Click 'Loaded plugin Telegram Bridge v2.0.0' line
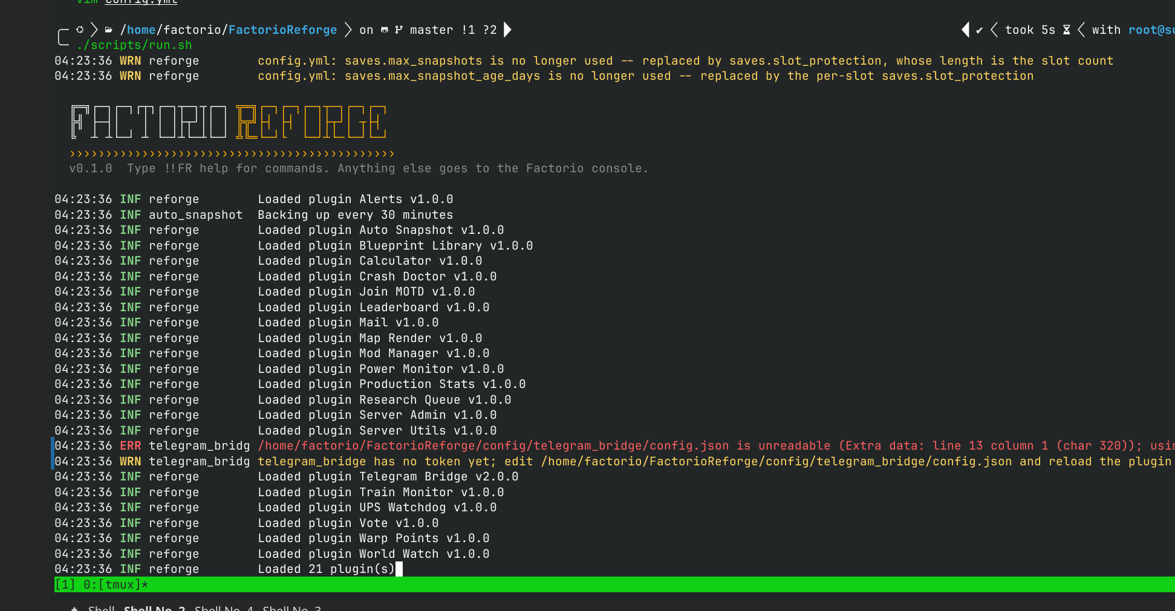The width and height of the screenshot is (1175, 611). tap(388, 477)
